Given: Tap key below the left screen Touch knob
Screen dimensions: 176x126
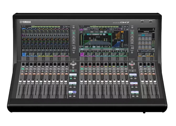Looking at the screenshot, I should click(x=73, y=68).
